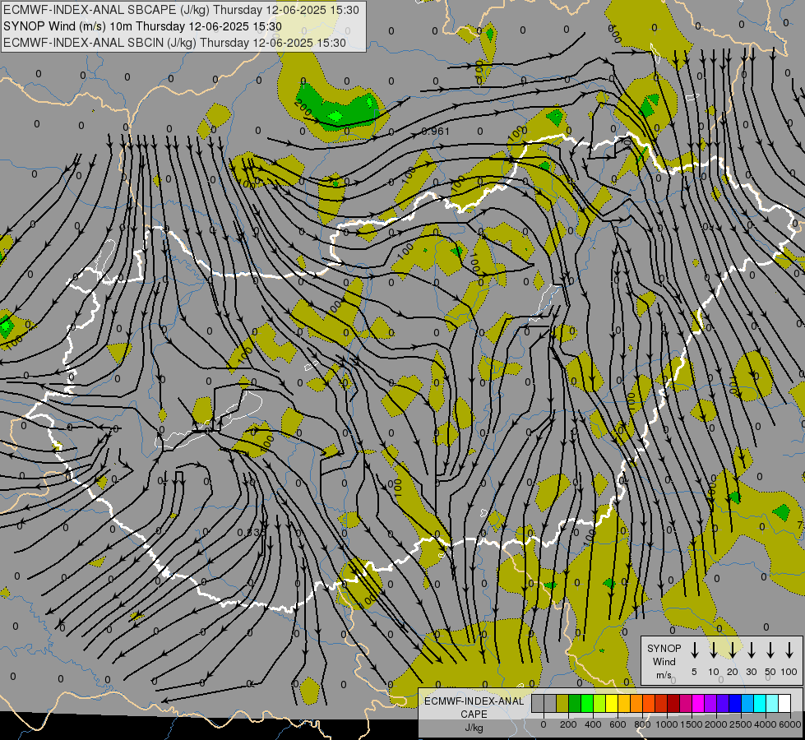Click the '0.833' value on the map

pyautogui.click(x=252, y=533)
